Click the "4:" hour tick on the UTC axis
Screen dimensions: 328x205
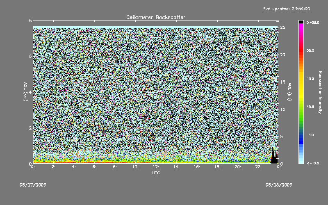pos(74,167)
